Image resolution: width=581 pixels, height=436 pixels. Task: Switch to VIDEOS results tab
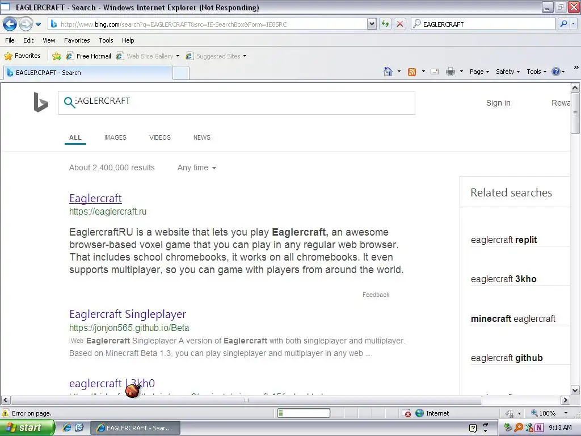coord(159,137)
